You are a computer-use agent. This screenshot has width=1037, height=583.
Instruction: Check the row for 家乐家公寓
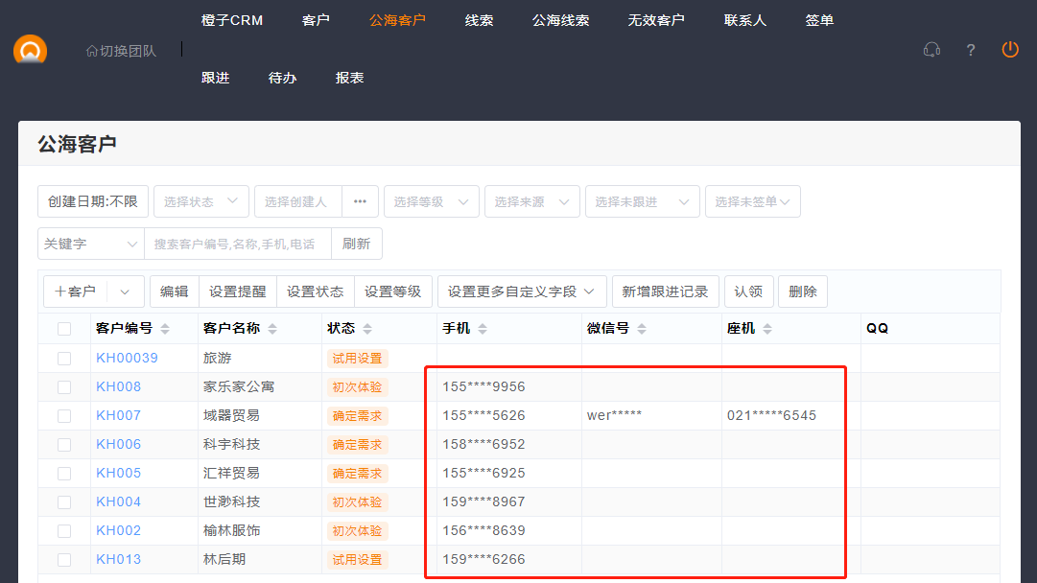[x=64, y=387]
